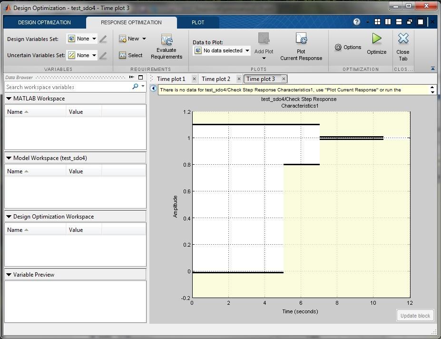Collapse the Model Workspace (test_sdo4) section
This screenshot has width=441, height=339.
click(x=9, y=158)
